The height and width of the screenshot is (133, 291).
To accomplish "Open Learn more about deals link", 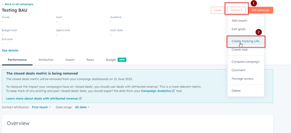I will pyautogui.click(x=42, y=99).
